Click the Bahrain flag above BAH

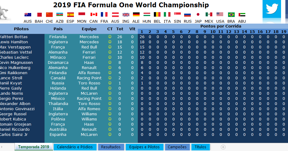(39, 15)
